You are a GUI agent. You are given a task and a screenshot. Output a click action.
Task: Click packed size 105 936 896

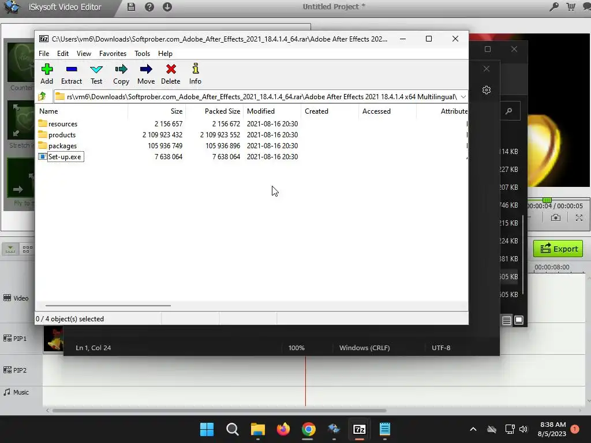pos(222,145)
